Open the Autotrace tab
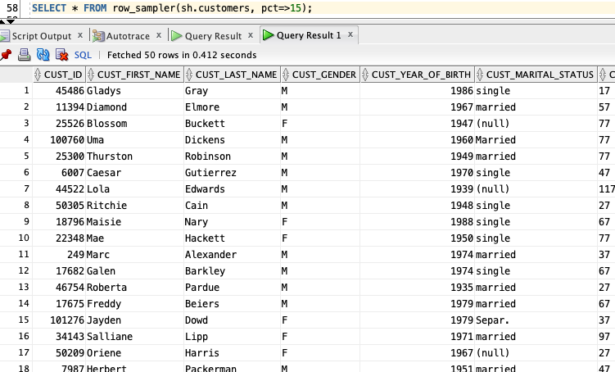Image resolution: width=615 pixels, height=372 pixels. point(126,36)
